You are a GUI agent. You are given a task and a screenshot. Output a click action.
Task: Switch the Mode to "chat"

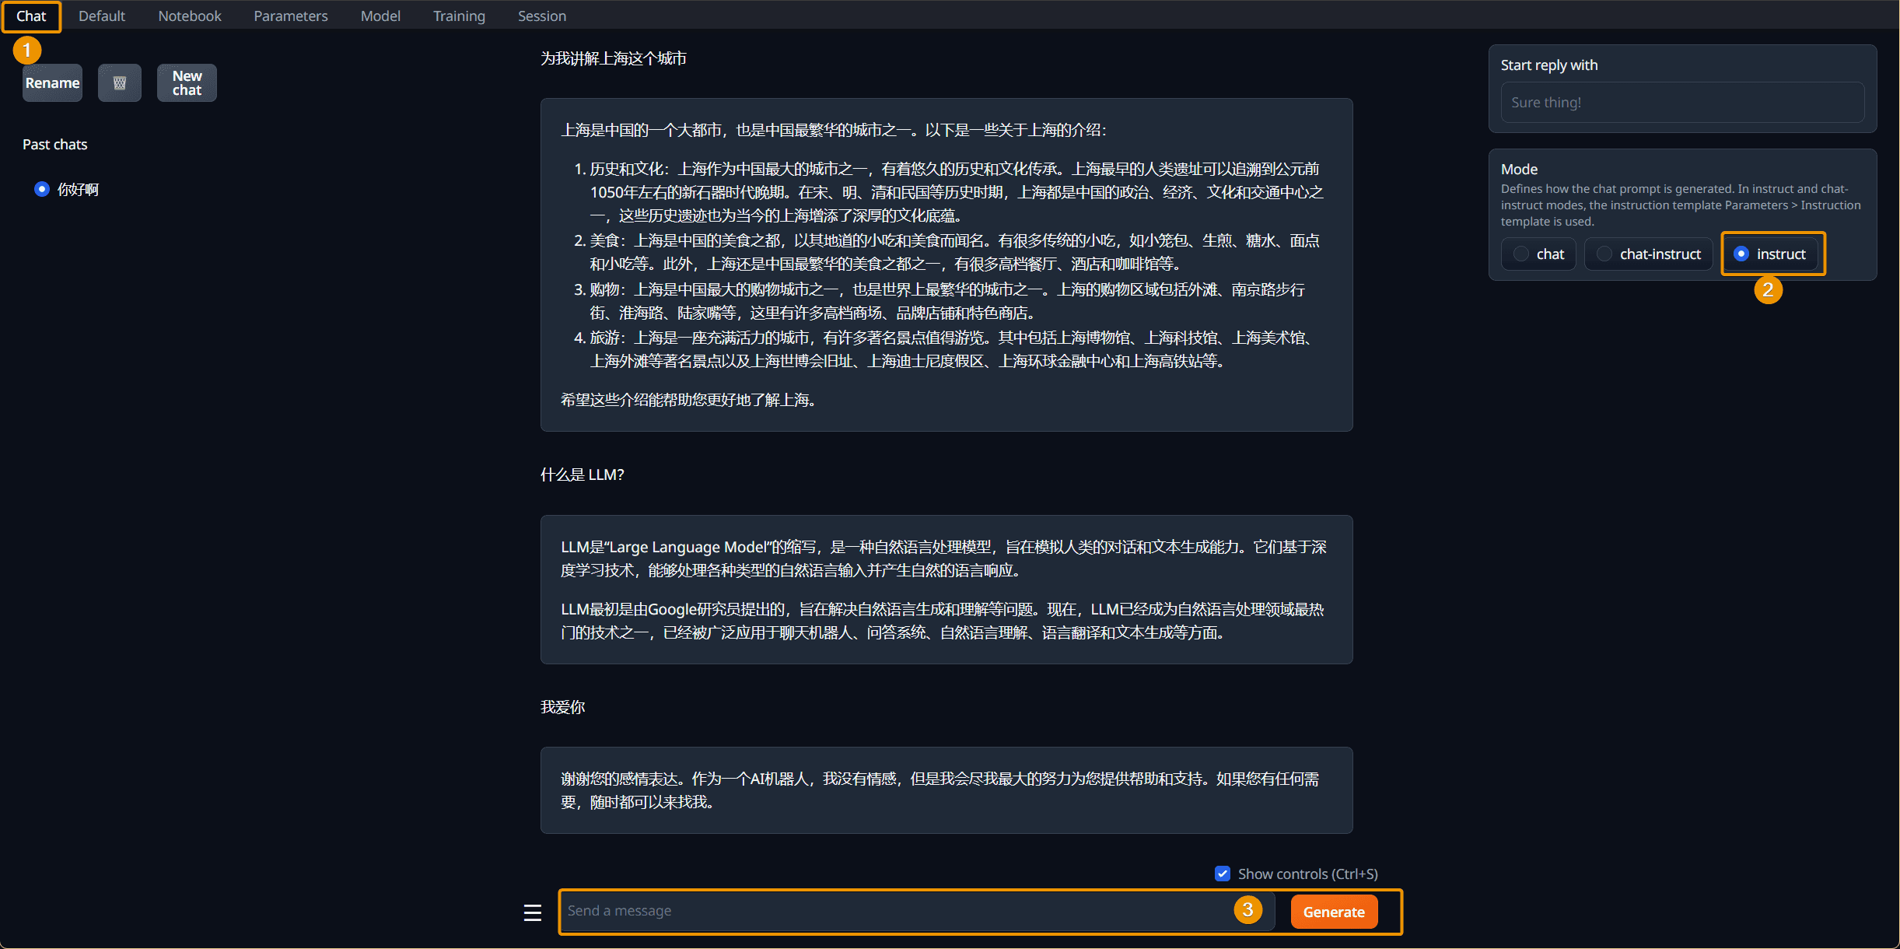coord(1538,254)
